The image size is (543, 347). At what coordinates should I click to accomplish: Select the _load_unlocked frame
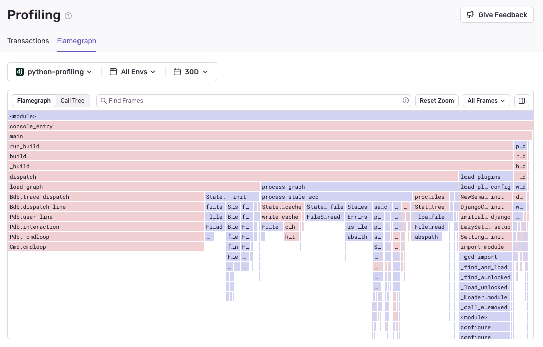tap(485, 287)
